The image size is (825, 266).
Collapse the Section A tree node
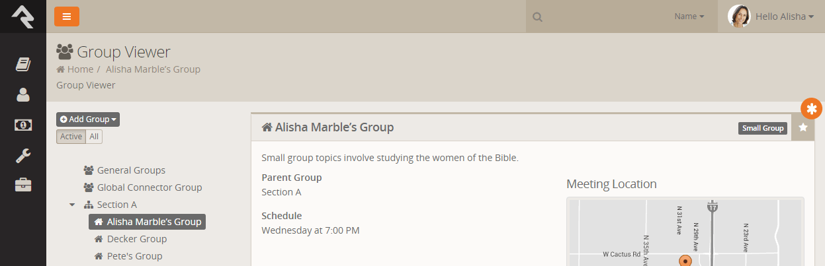point(72,205)
